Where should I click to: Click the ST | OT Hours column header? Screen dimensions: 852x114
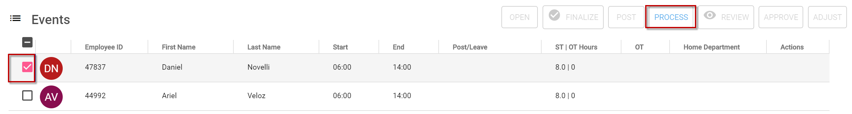click(576, 47)
